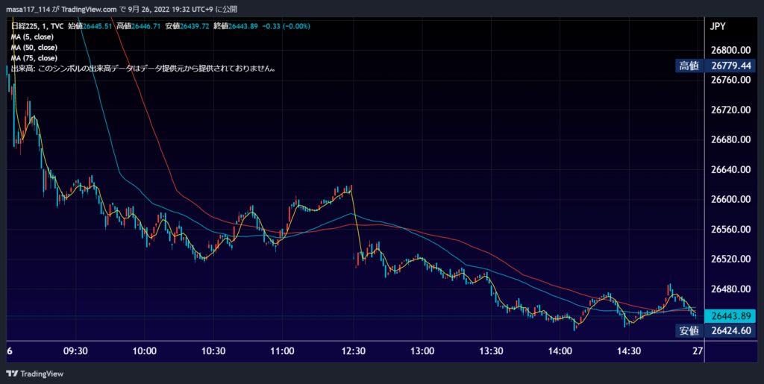Click the 14:00 time axis label
The width and height of the screenshot is (764, 384).
click(x=560, y=351)
